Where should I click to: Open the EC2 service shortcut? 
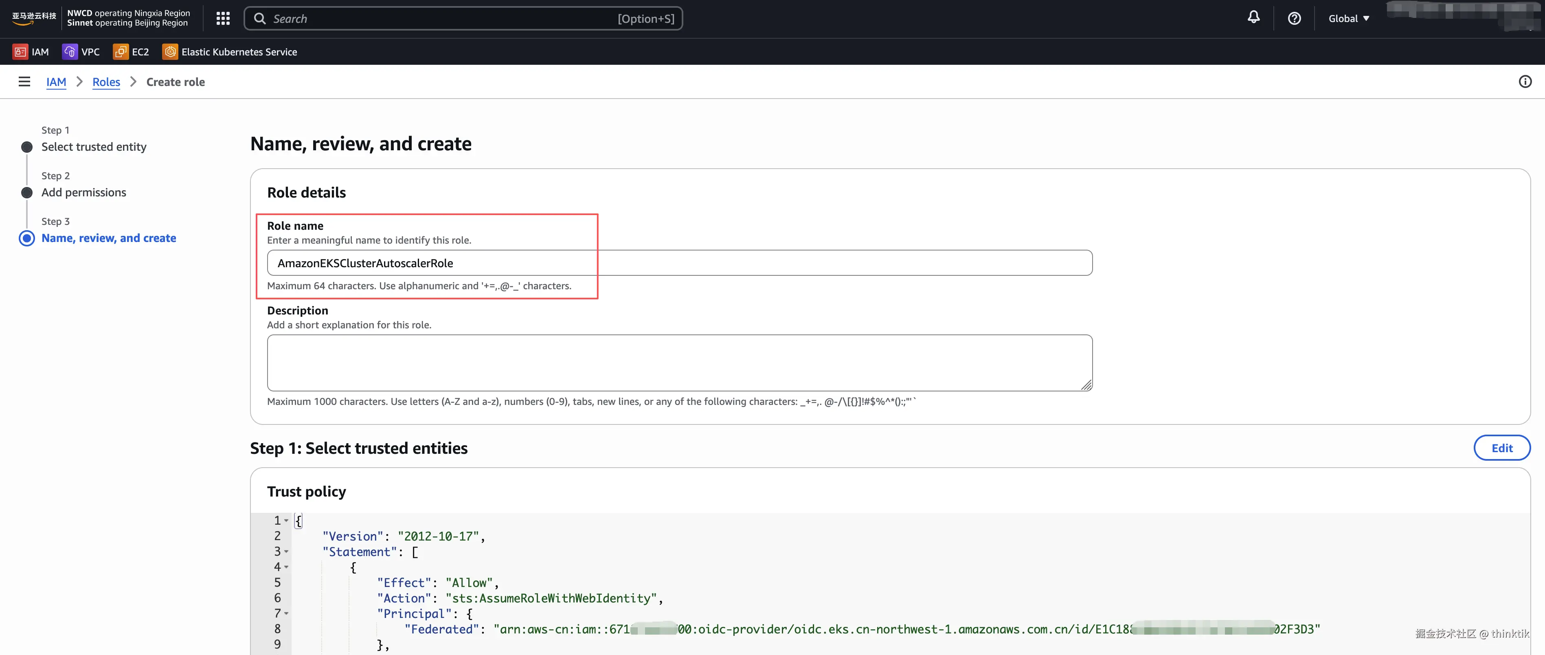point(131,52)
